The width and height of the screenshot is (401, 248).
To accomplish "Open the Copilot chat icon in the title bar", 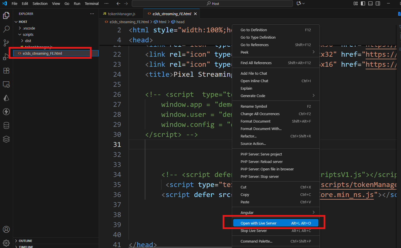I will pyautogui.click(x=299, y=3).
